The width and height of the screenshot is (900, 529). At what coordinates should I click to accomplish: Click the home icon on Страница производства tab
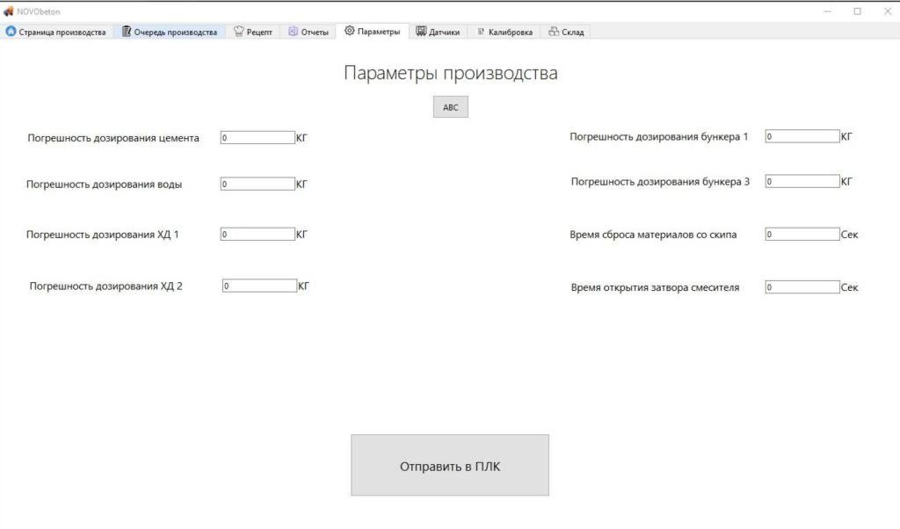point(11,32)
